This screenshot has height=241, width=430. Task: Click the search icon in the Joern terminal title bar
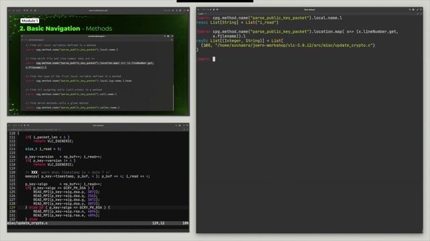coord(410,9)
